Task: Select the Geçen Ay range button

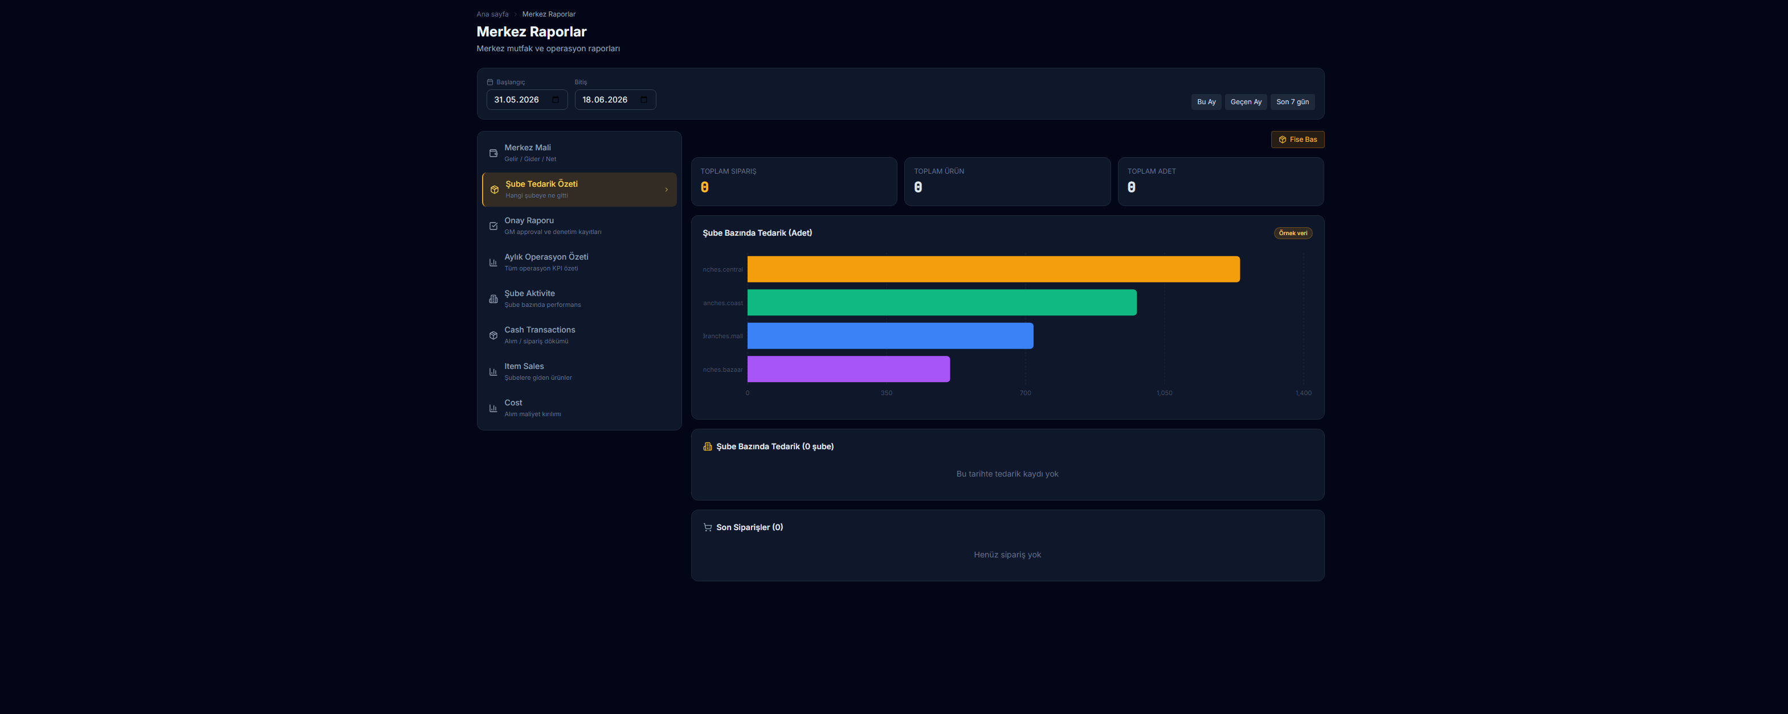Action: point(1246,102)
